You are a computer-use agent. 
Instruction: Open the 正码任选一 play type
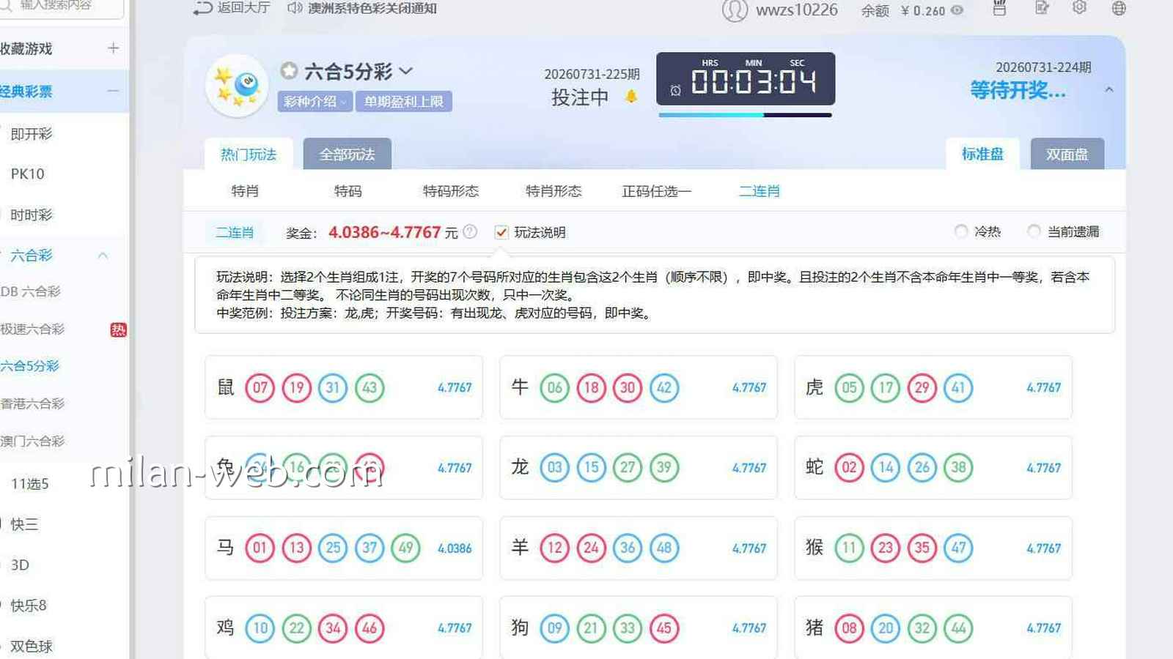pos(656,191)
